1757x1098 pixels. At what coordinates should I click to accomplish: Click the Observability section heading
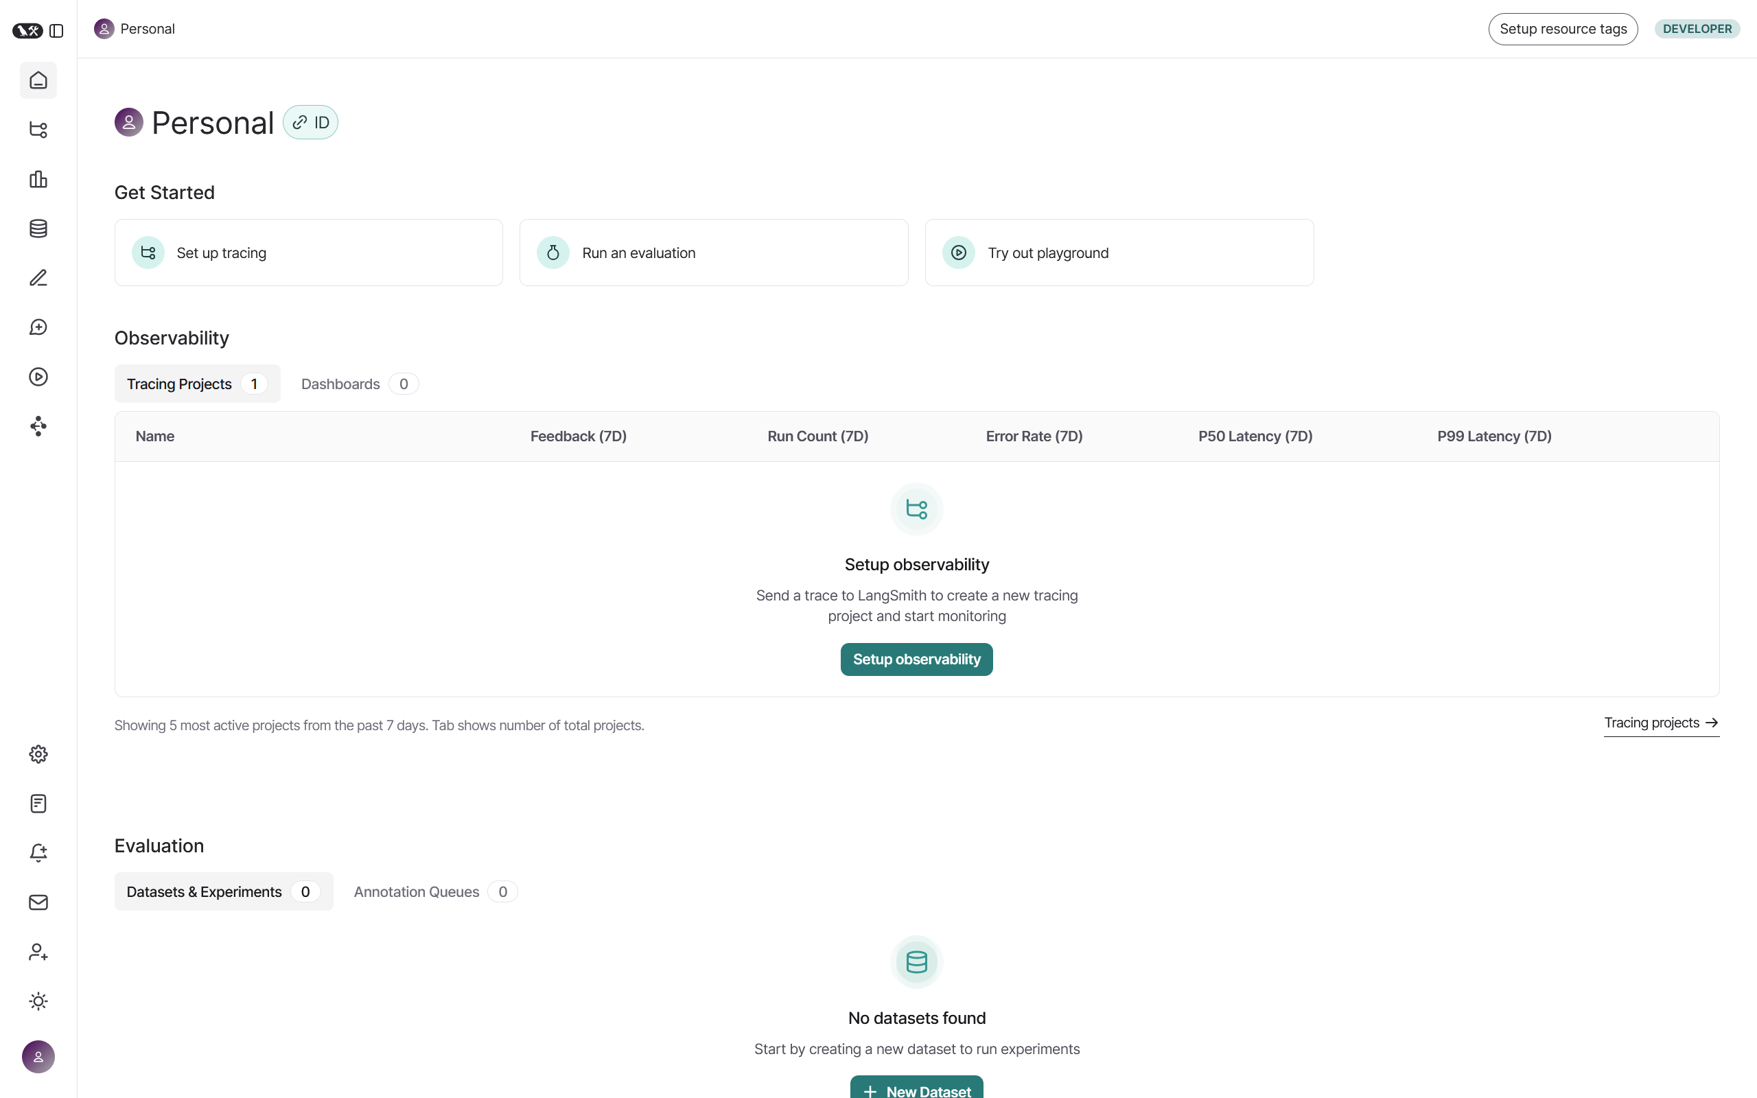(x=172, y=338)
